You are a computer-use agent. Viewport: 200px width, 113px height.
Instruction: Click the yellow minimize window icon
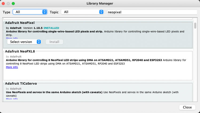[9, 3]
